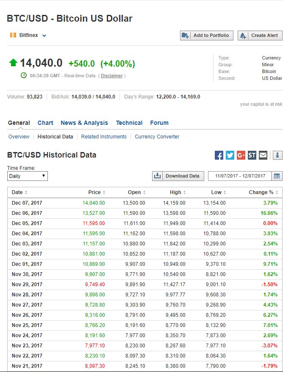Screen dimensions: 283x372
Task: Click the clock icon next to time
Action: (24, 76)
